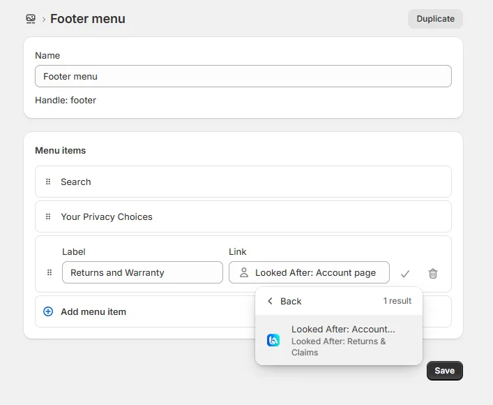Click the '1 result' count text
The image size is (493, 405).
pos(397,301)
